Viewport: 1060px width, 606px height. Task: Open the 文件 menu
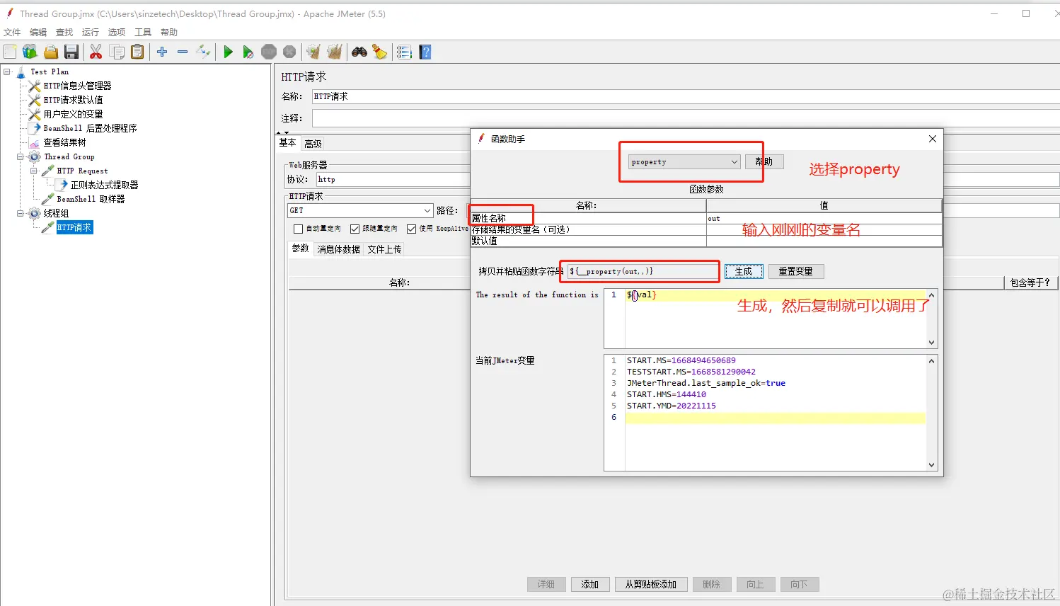[12, 32]
